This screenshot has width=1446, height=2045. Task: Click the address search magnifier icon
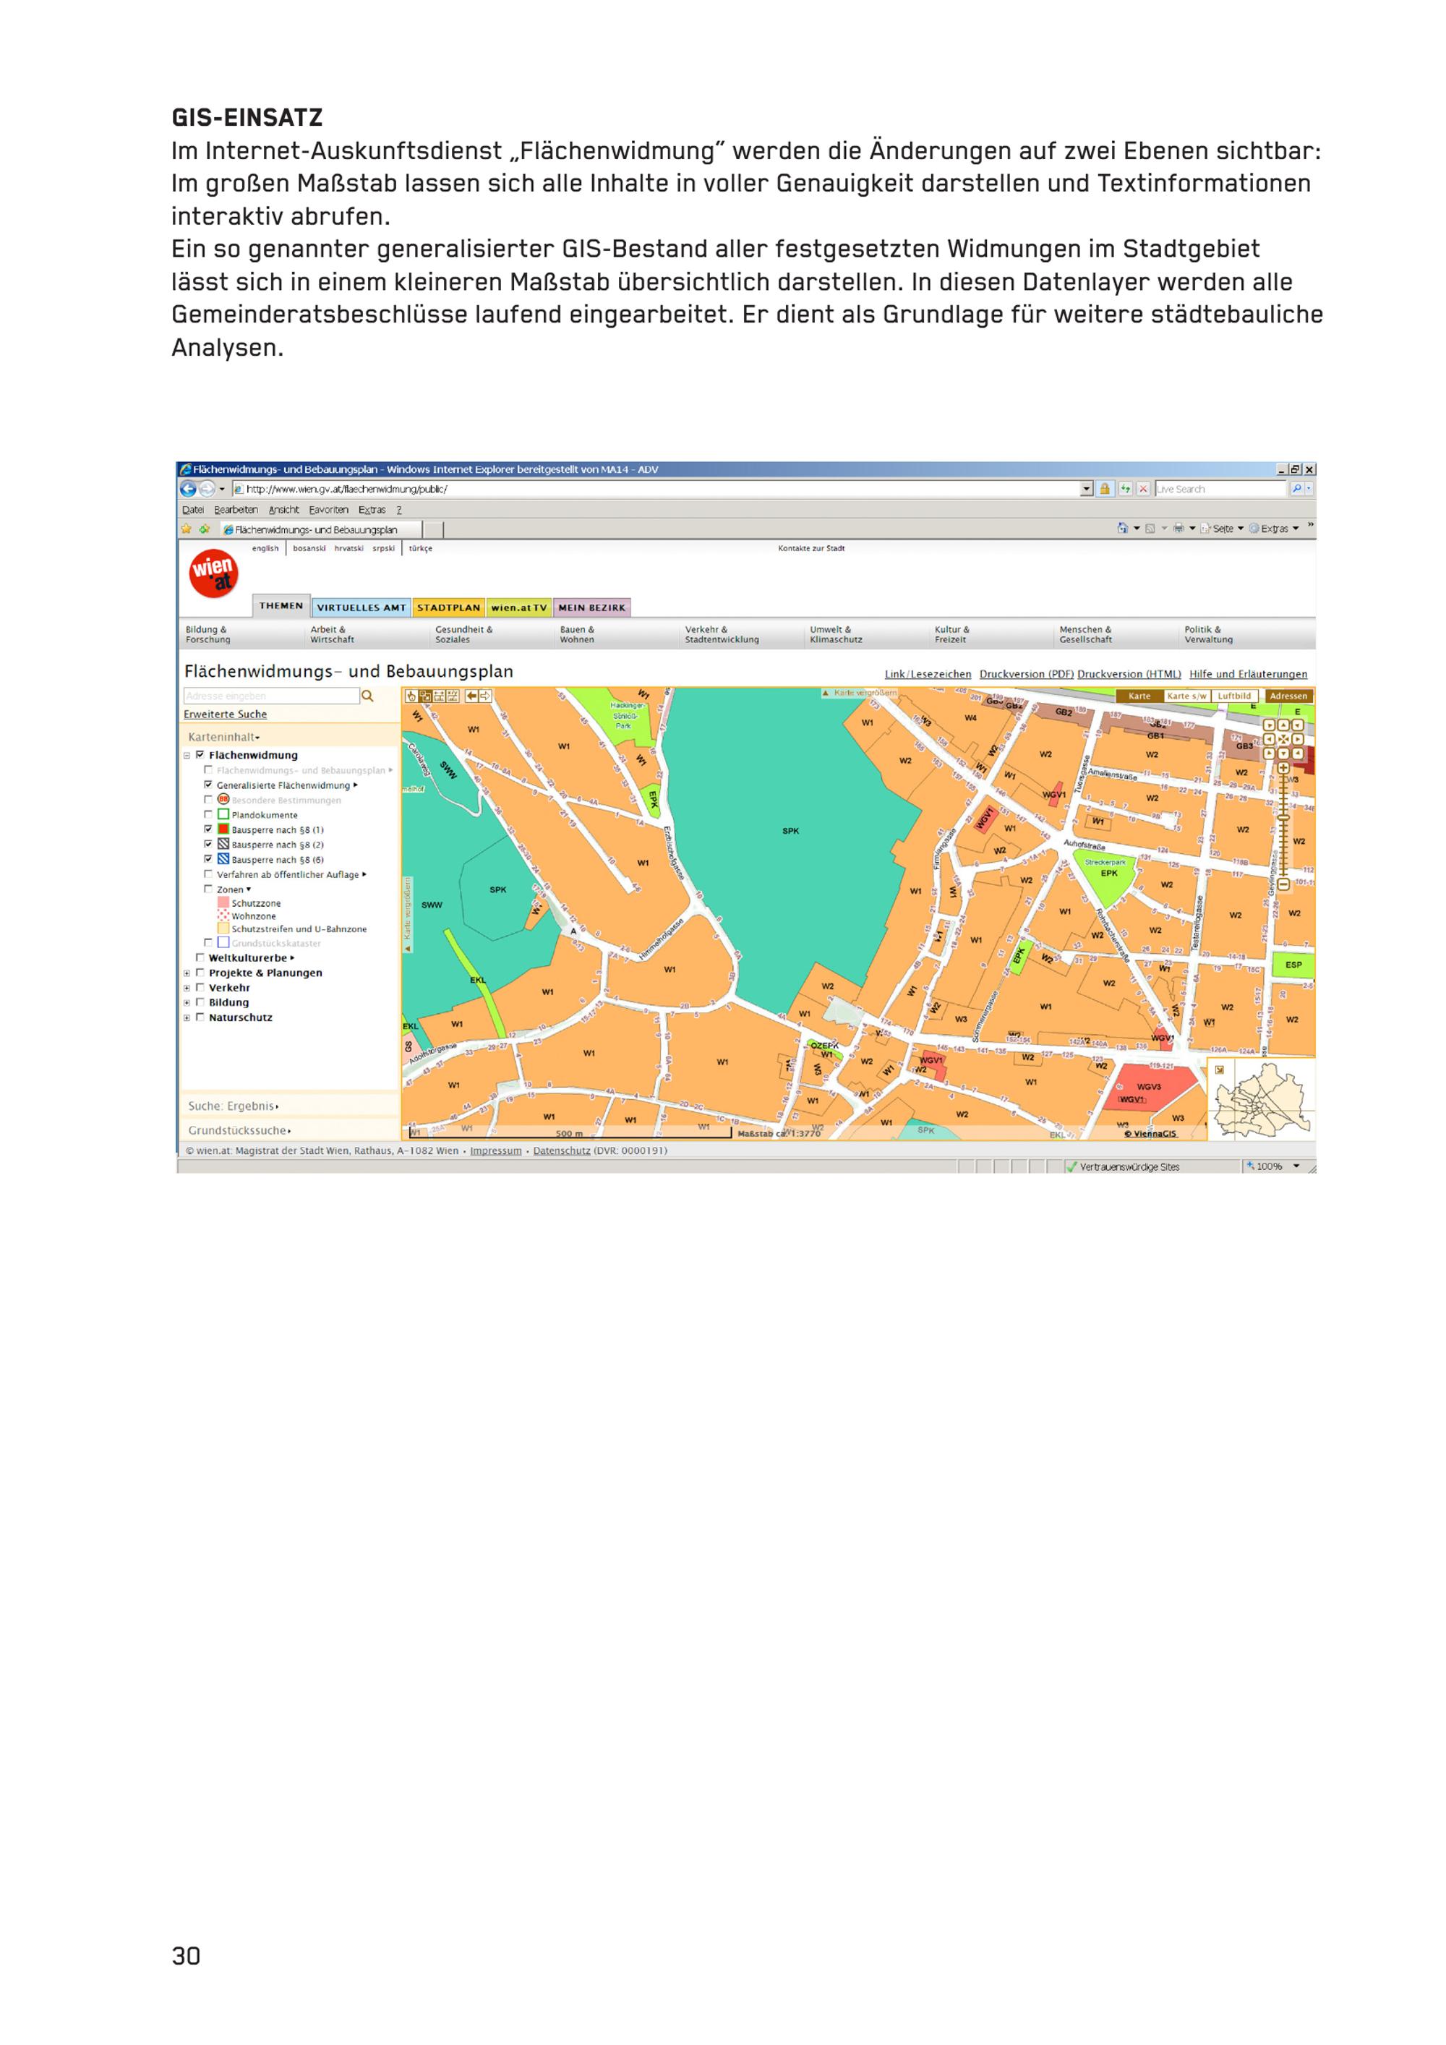[x=367, y=696]
